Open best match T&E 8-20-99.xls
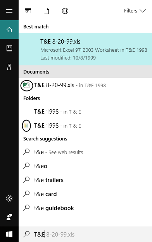 coord(85,49)
